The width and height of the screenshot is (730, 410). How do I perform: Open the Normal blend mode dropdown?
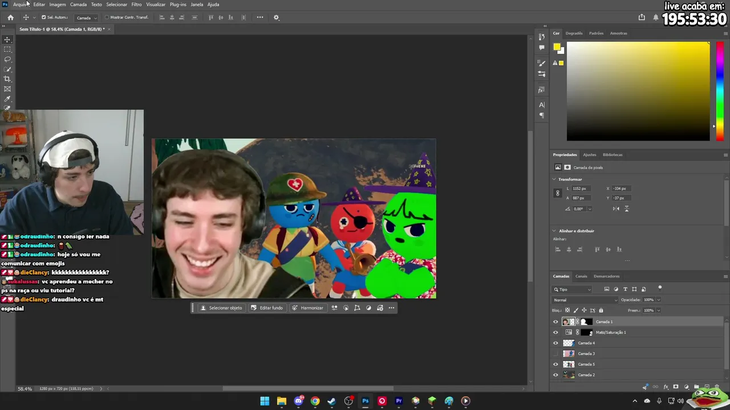point(585,300)
